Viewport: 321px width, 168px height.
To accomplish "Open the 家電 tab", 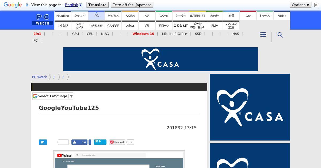I will [x=231, y=15].
